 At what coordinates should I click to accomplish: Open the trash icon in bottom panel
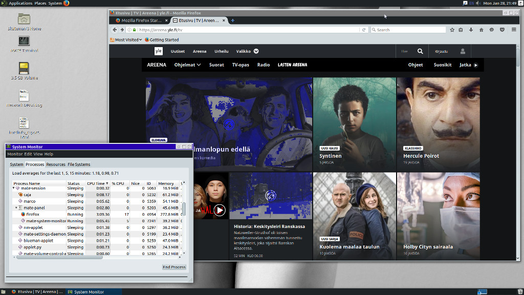[x=520, y=291]
